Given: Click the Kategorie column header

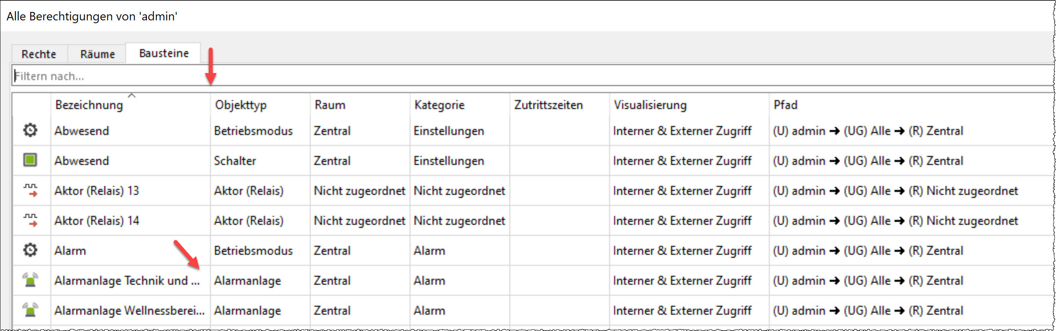Looking at the screenshot, I should pyautogui.click(x=439, y=105).
